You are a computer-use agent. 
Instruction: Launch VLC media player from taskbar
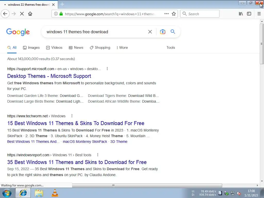coord(55,193)
